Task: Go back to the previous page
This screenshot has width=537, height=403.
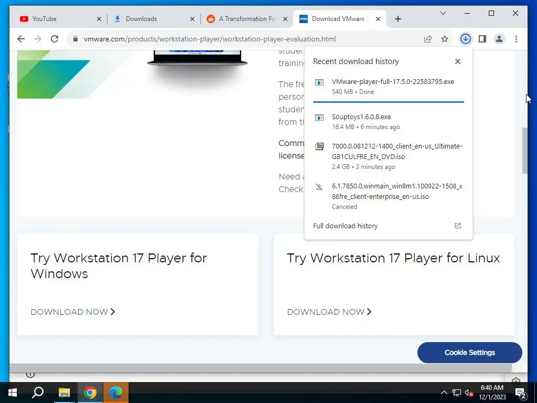Action: pos(21,39)
